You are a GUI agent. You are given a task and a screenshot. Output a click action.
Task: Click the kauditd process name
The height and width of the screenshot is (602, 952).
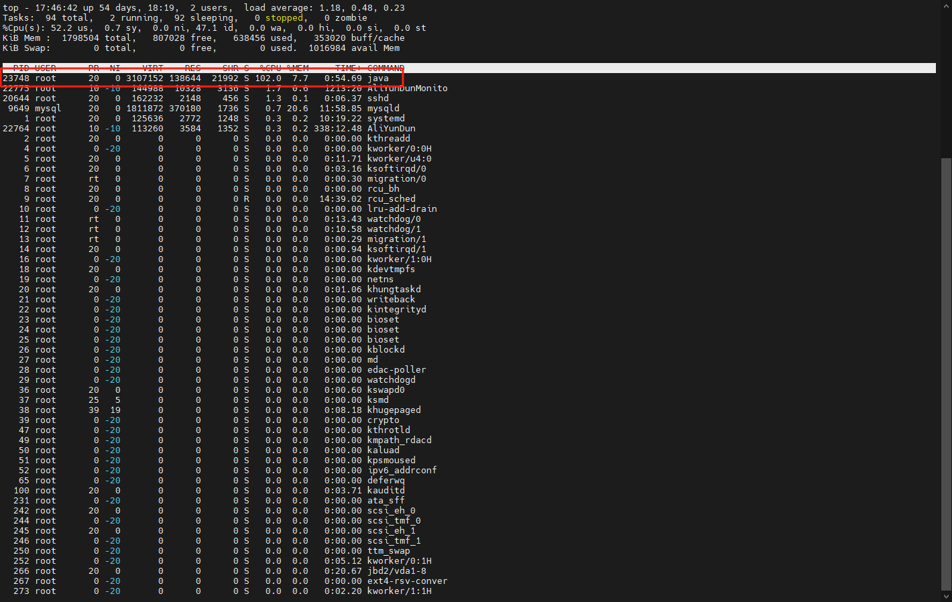386,491
